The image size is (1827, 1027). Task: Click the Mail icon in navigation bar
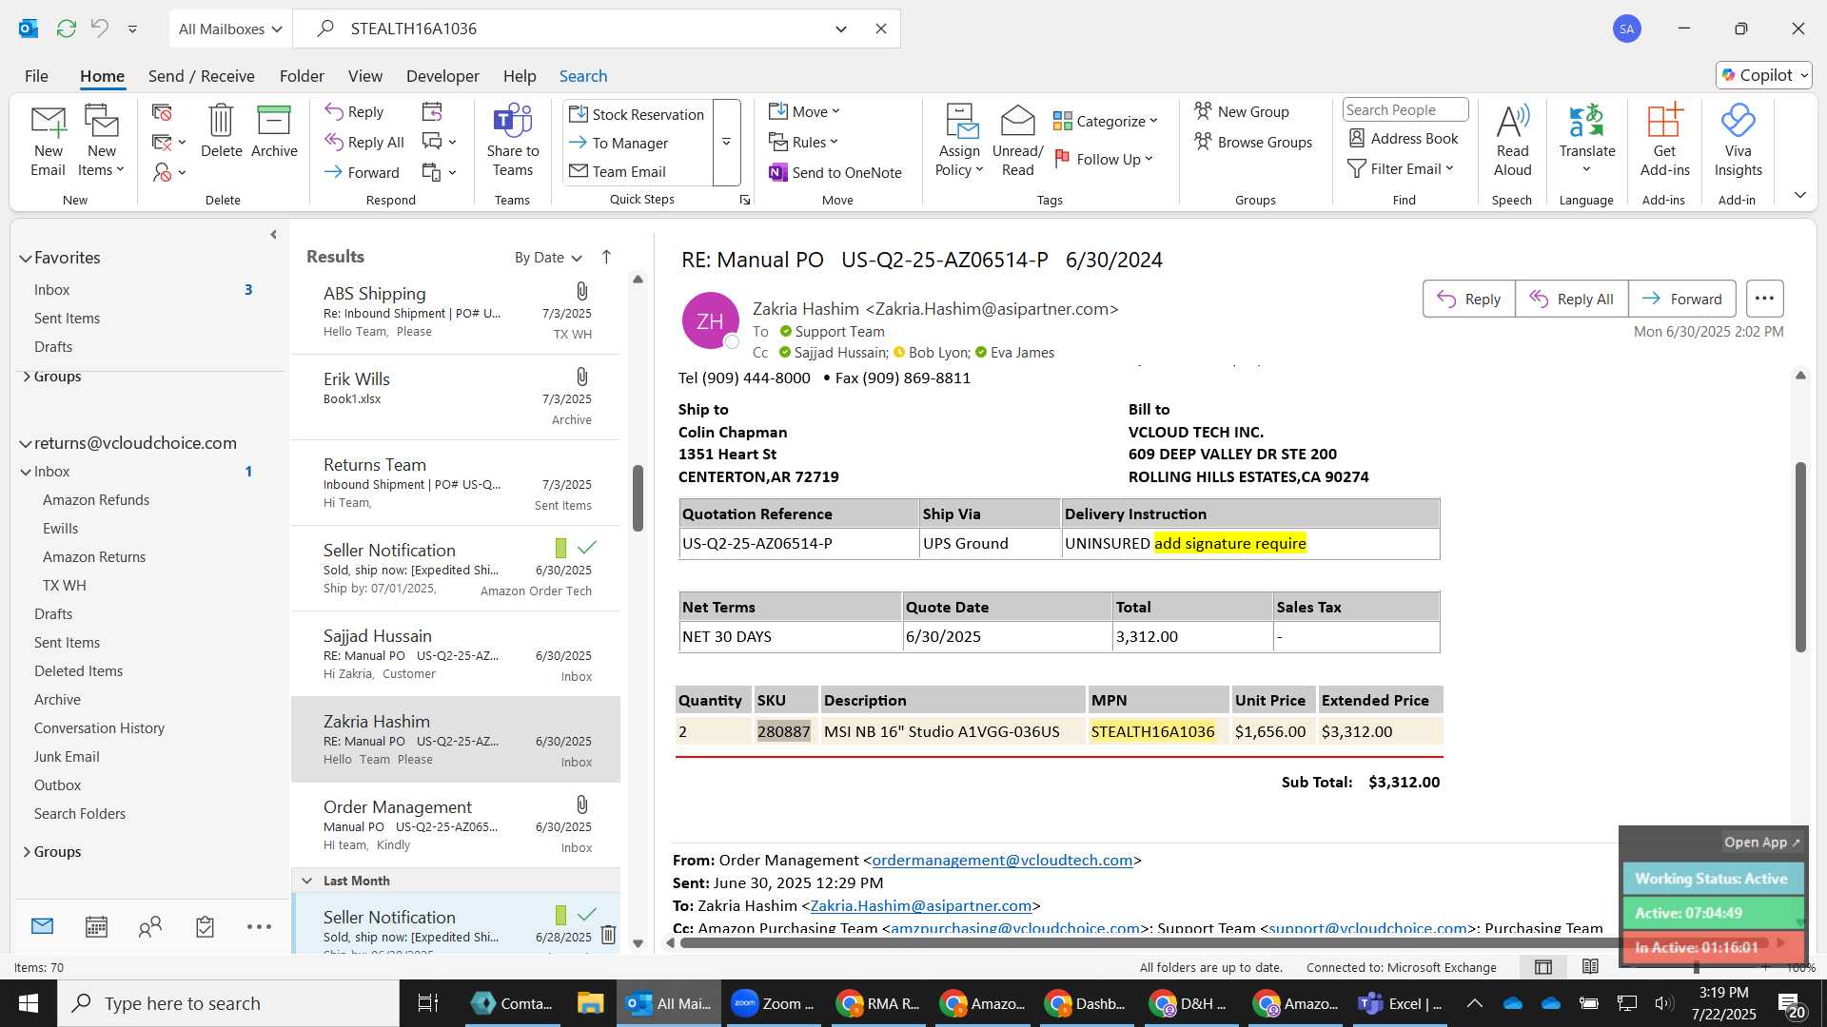tap(42, 927)
